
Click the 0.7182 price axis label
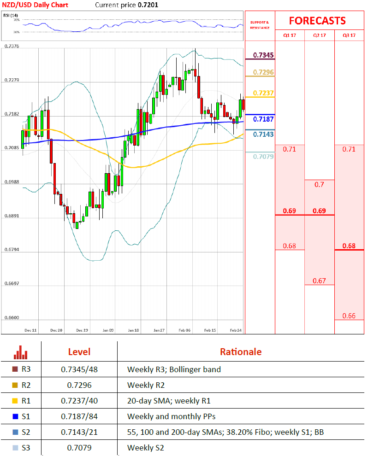pos(12,114)
